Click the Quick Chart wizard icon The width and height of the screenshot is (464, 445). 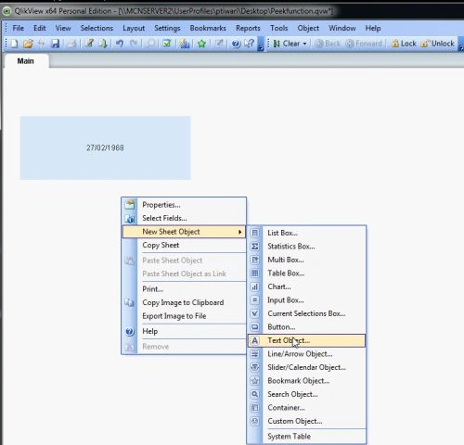[x=185, y=44]
